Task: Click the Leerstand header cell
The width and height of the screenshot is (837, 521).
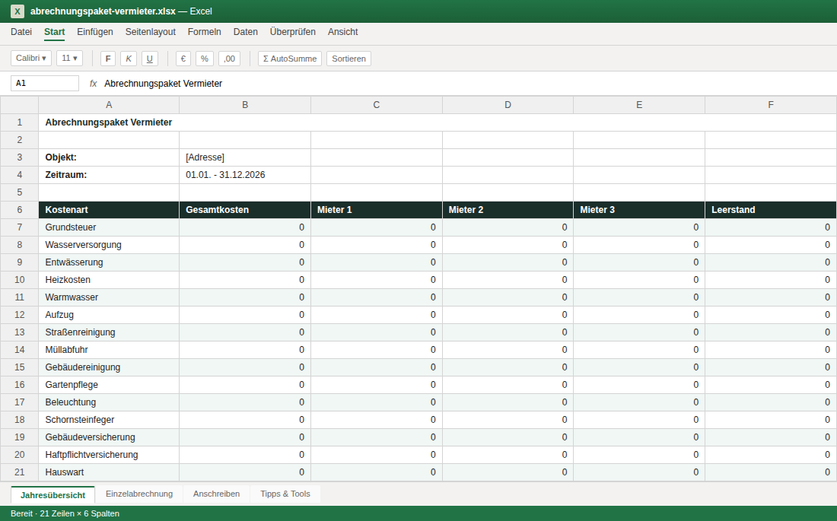Action: coord(771,210)
